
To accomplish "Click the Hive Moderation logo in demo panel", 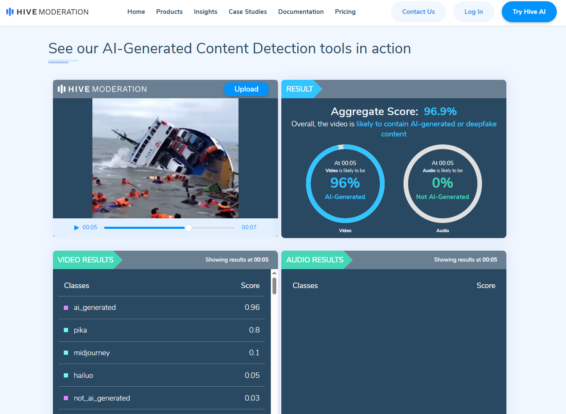I will (x=102, y=89).
